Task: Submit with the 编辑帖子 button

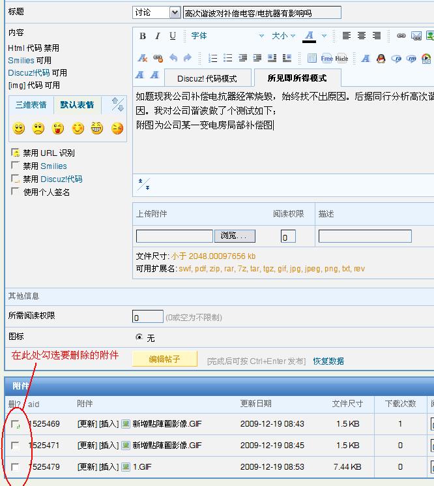Action: coord(164,359)
